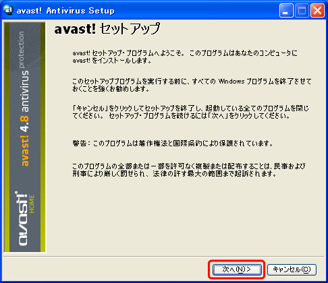Click the 次へ(N) > button
The image size is (328, 283).
coord(237,270)
